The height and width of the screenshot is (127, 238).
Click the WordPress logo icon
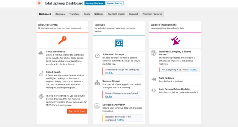[x=154, y=53]
